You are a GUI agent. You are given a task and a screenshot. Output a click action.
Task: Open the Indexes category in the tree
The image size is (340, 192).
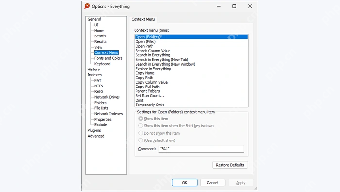94,75
